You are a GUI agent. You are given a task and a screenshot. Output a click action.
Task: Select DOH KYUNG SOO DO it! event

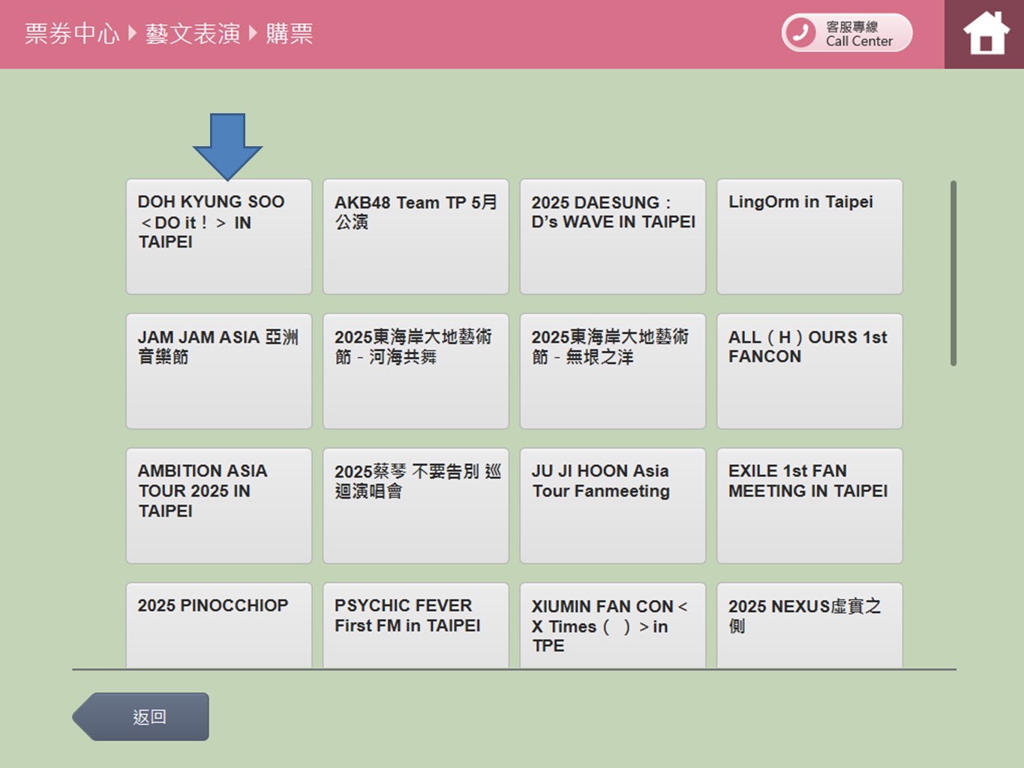pos(219,236)
